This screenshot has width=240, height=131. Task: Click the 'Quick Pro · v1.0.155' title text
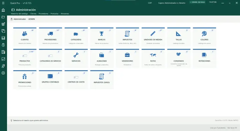tap(21, 3)
